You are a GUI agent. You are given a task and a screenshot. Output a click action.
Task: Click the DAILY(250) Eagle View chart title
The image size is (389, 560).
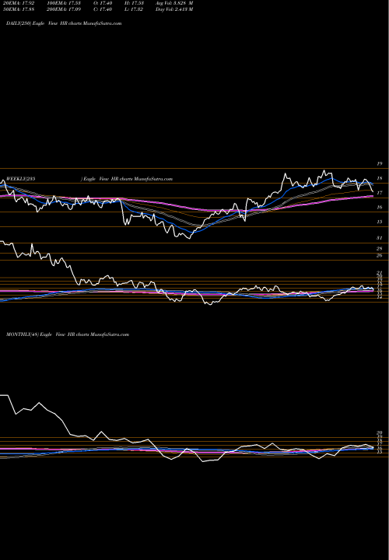(64, 23)
